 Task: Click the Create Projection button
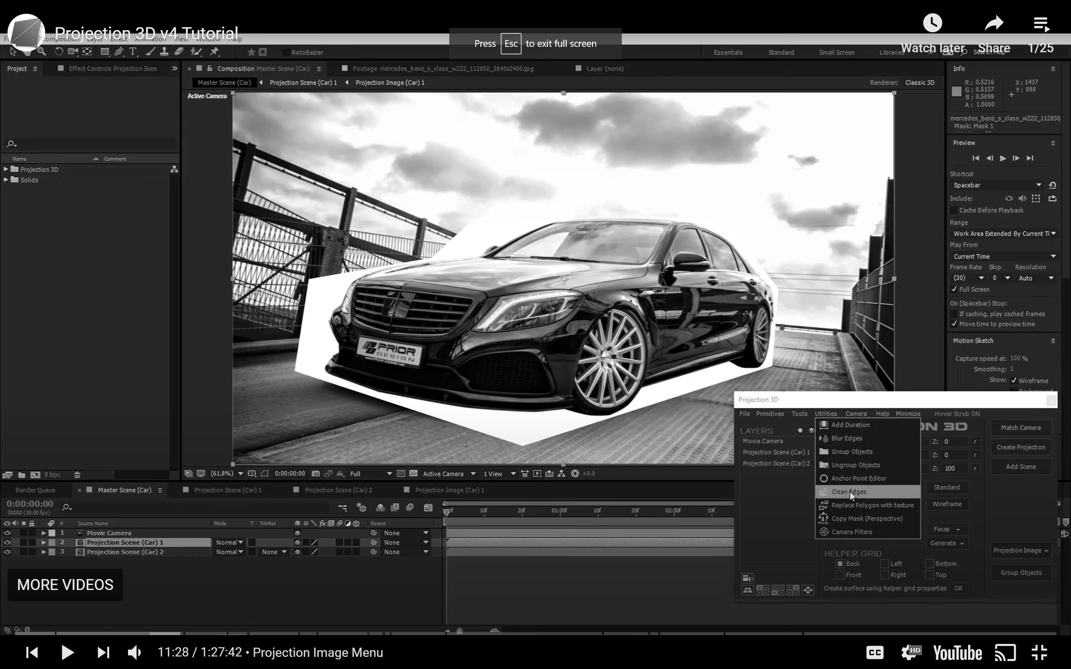coord(1020,447)
